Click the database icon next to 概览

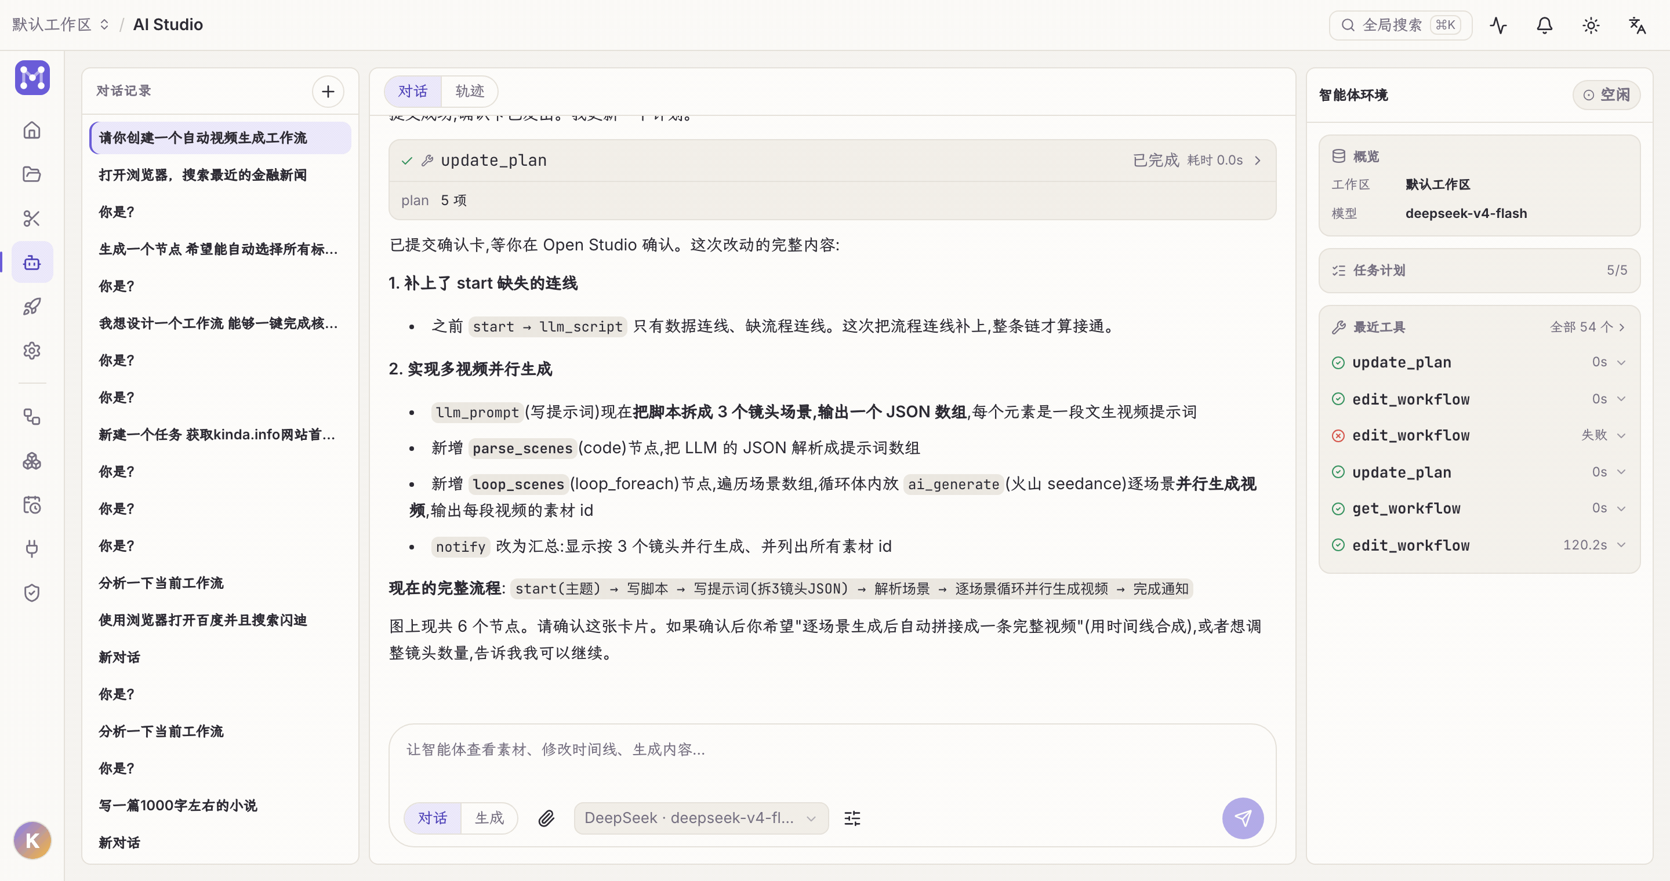click(x=1339, y=156)
